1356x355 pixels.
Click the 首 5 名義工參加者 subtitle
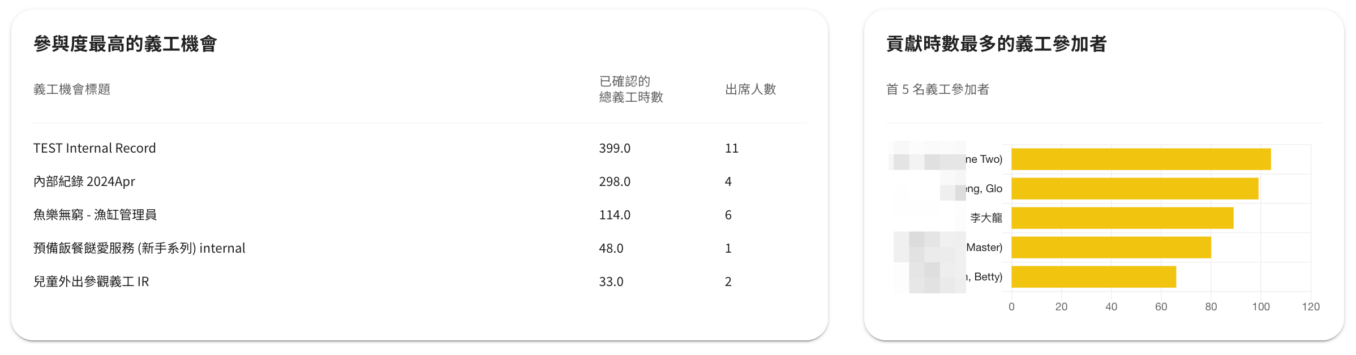[938, 89]
